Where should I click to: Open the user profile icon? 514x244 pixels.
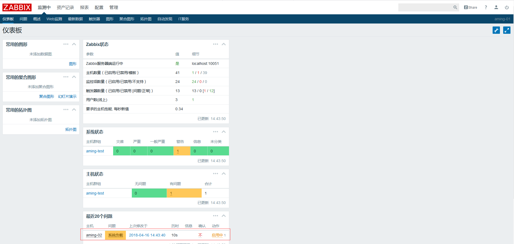[x=496, y=7]
